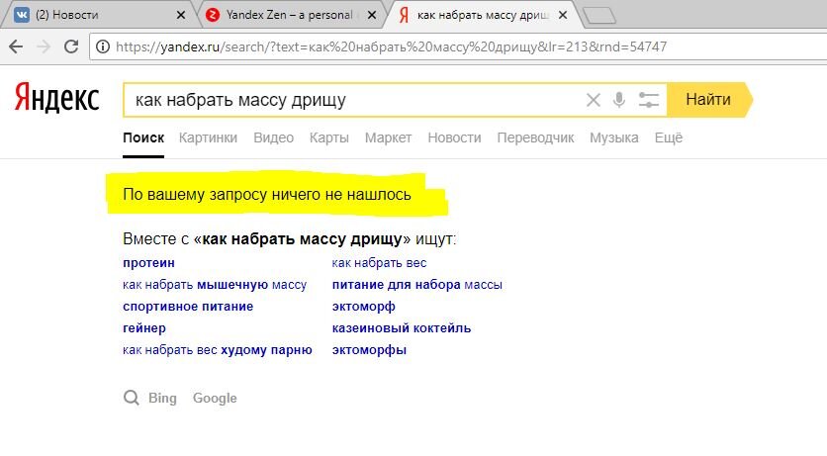Click the эктоморф suggestion link
Image resolution: width=827 pixels, height=456 pixels.
pos(363,307)
